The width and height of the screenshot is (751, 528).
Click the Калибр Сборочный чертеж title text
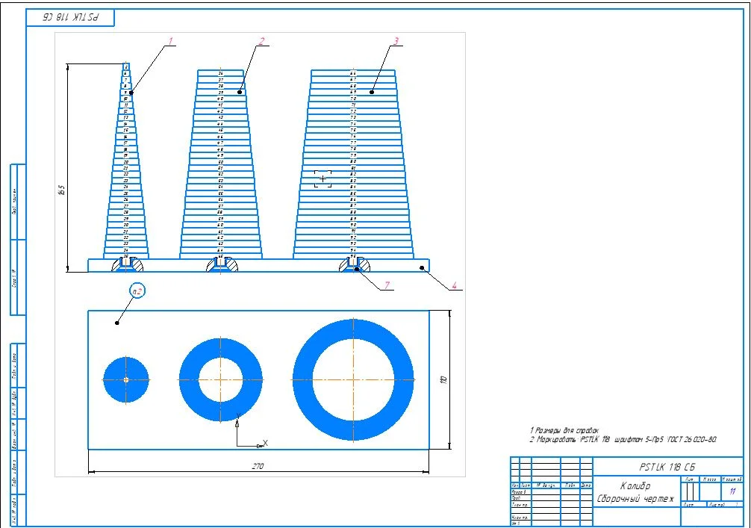coord(635,491)
